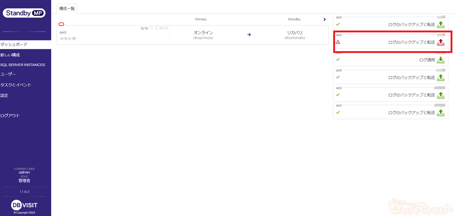
Task: Open 新しい構成 from the sidebar
Action: pos(10,55)
